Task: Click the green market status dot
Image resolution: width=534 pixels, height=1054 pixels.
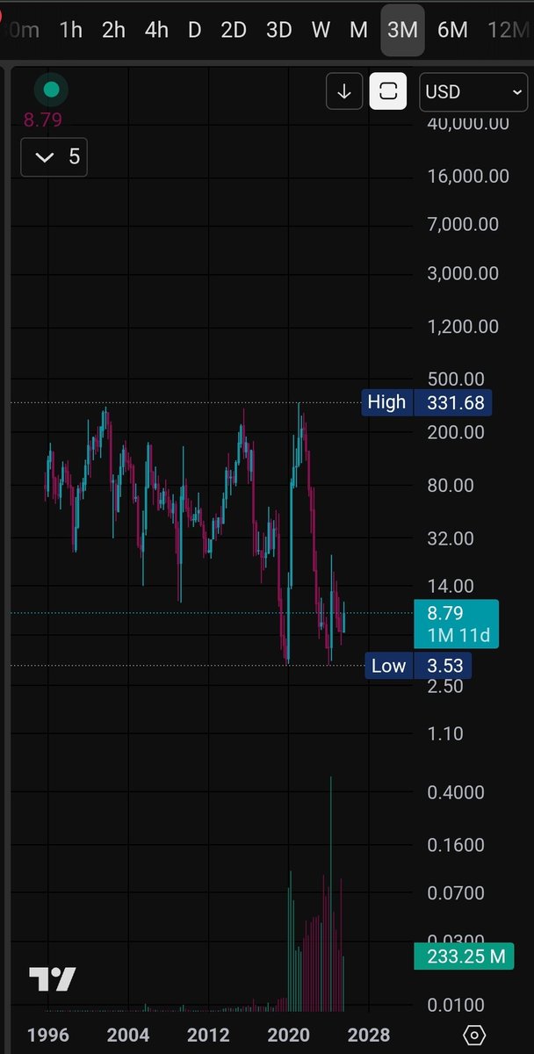Action: 51,89
